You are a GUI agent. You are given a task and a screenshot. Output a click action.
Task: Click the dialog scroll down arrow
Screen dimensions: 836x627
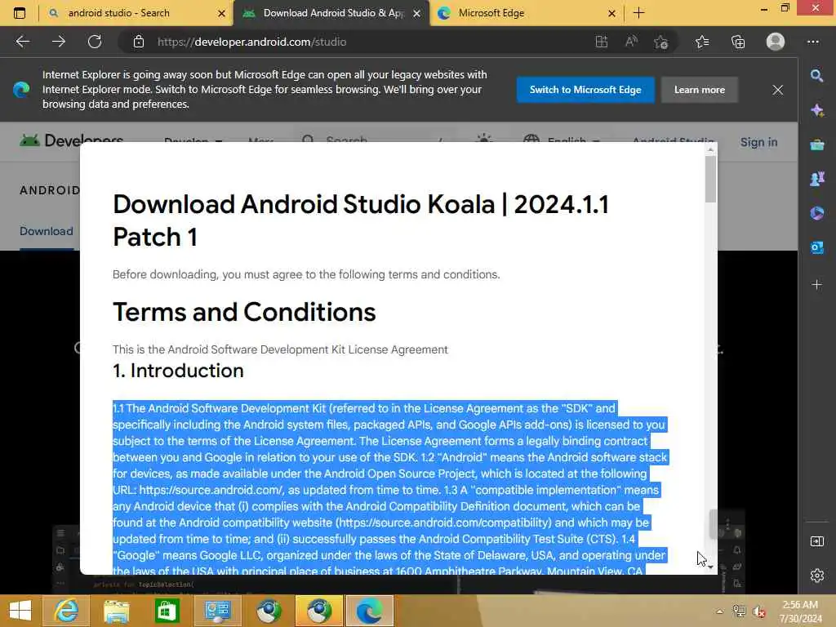point(710,567)
